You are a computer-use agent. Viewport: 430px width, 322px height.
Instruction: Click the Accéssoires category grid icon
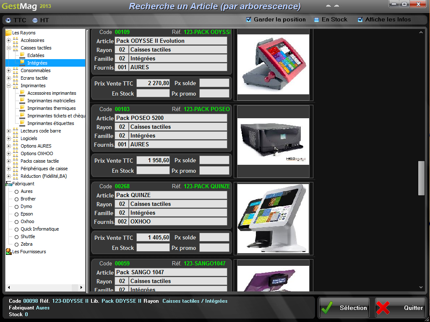click(16, 40)
